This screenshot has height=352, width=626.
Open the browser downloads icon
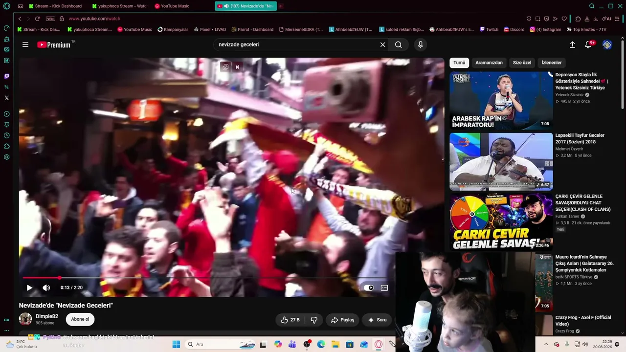point(595,19)
